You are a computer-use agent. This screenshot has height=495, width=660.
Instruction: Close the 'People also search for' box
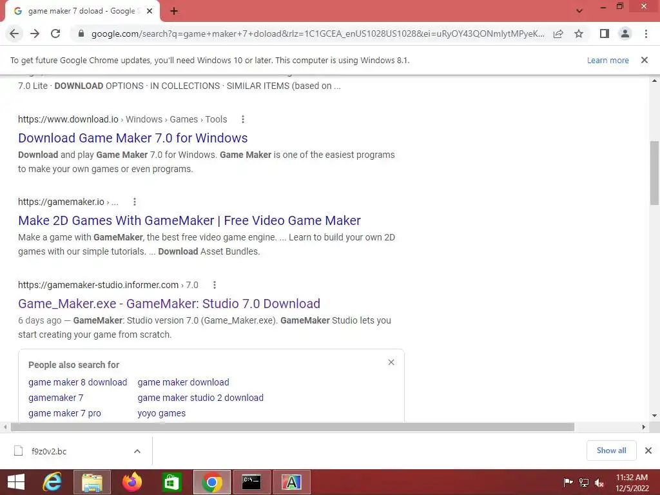coord(391,362)
